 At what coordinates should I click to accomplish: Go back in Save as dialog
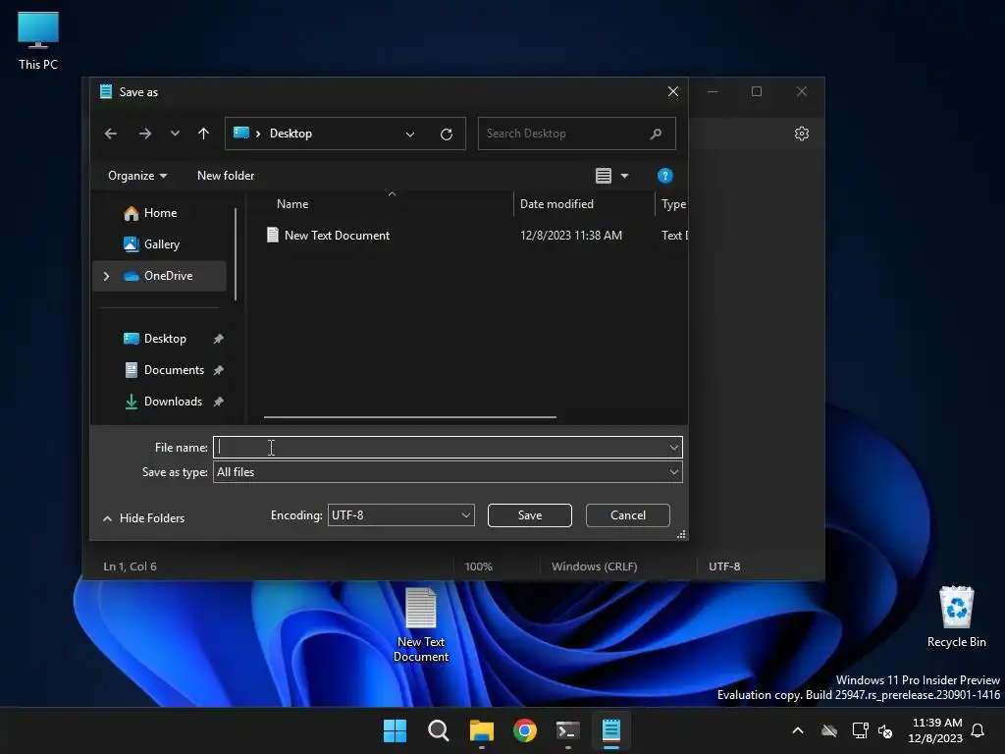pyautogui.click(x=110, y=134)
